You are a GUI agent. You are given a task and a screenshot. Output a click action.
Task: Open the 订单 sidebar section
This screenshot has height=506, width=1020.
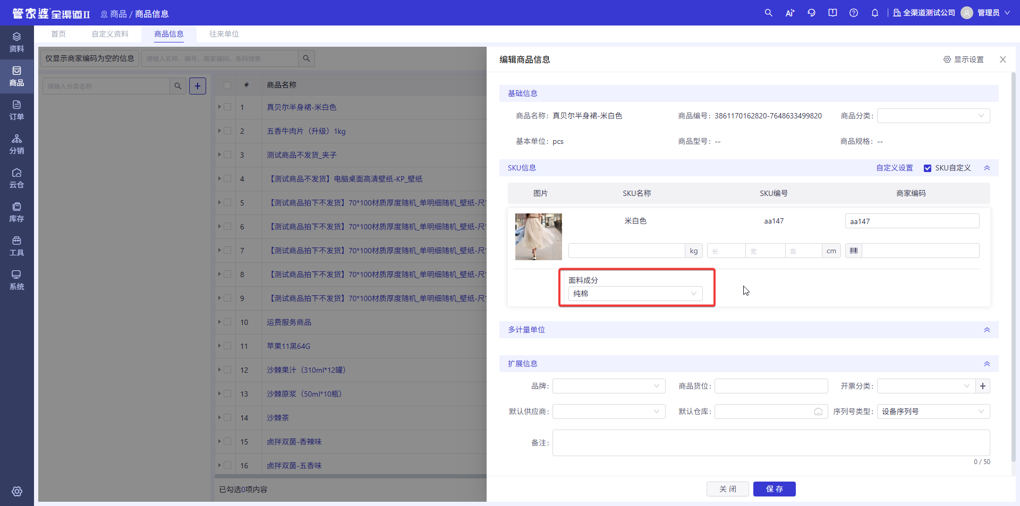coord(16,110)
